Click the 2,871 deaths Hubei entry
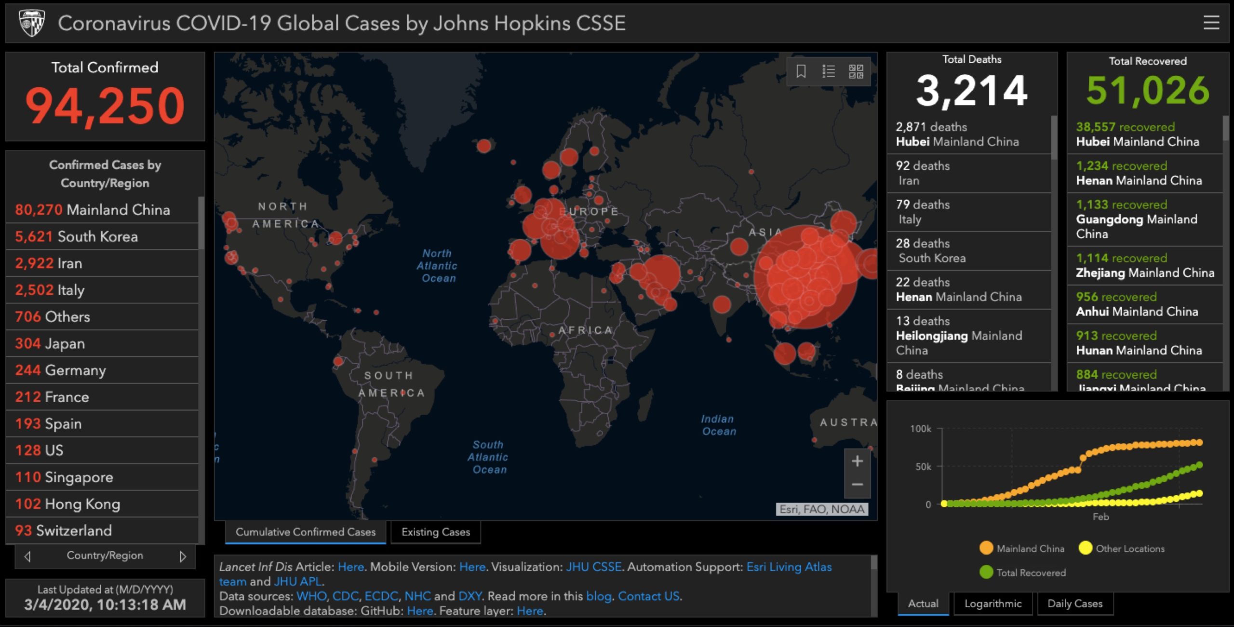Image resolution: width=1234 pixels, height=627 pixels. [969, 135]
